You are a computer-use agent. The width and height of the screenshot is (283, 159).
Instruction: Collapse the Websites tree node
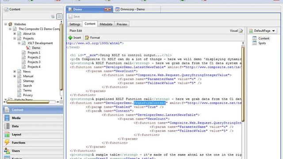6,24
